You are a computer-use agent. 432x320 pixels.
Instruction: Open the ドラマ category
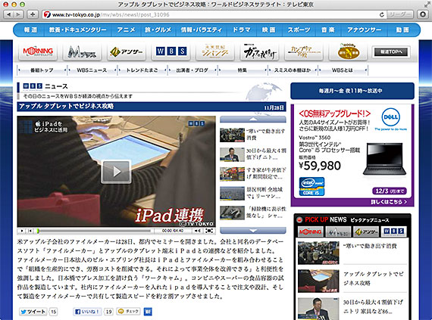click(x=241, y=30)
